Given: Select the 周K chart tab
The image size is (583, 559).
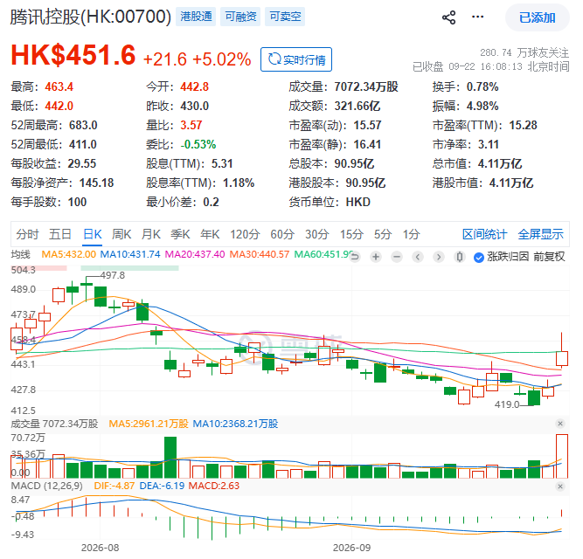Looking at the screenshot, I should coord(121,234).
